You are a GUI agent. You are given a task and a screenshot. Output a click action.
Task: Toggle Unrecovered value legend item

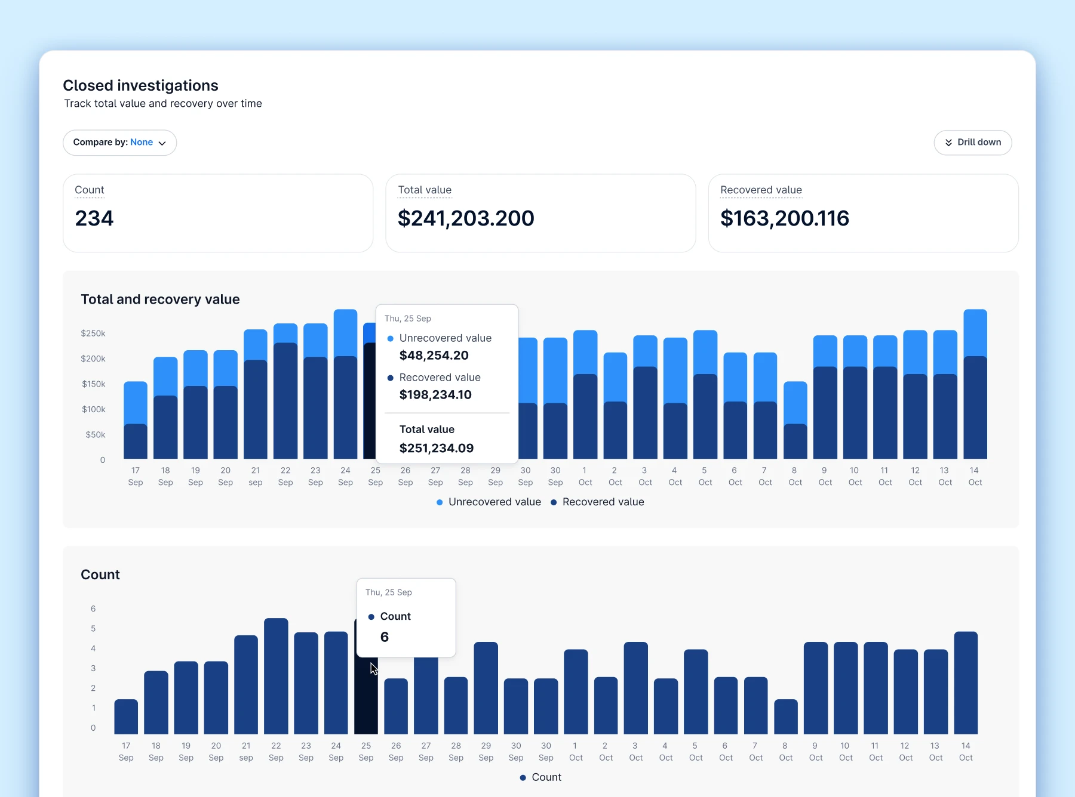pyautogui.click(x=489, y=502)
